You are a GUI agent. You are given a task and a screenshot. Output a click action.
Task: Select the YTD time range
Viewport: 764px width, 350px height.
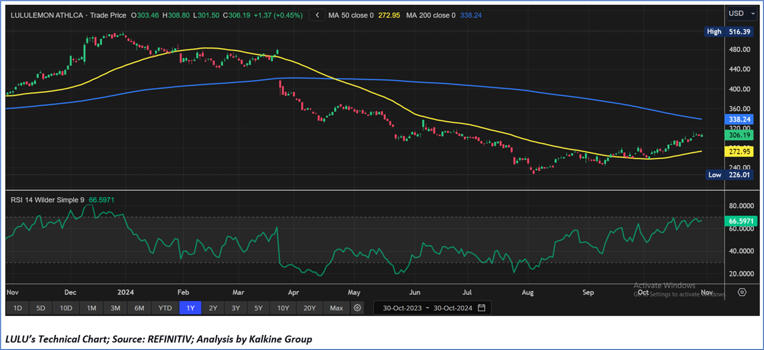(x=165, y=308)
